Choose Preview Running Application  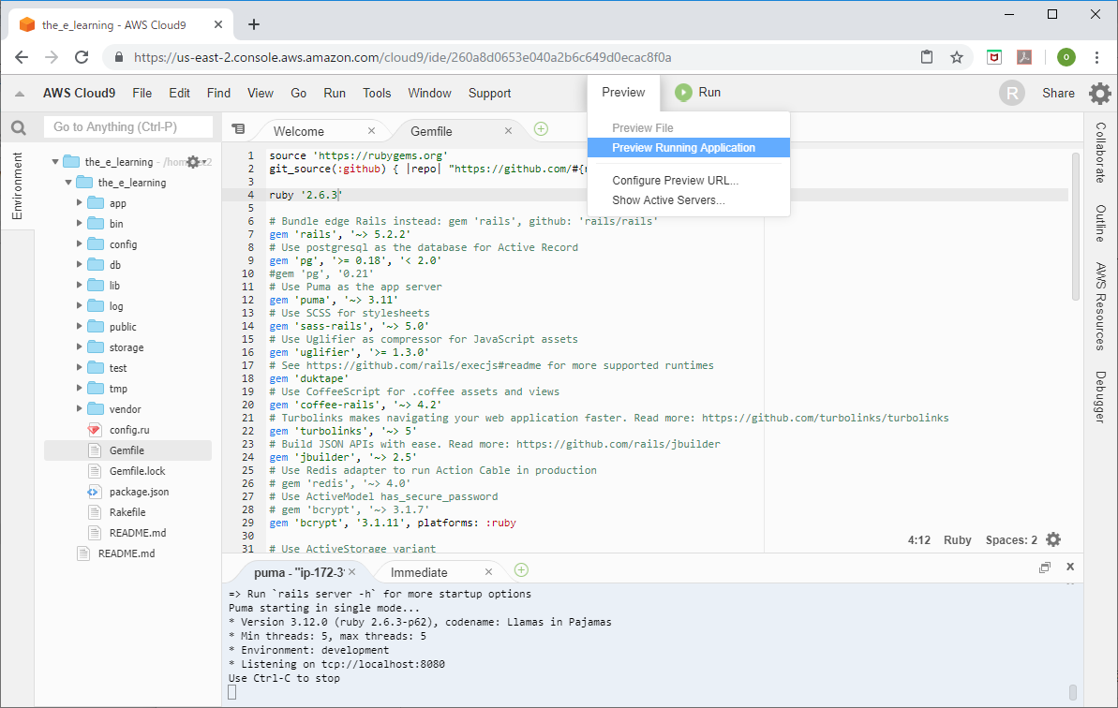click(x=688, y=147)
